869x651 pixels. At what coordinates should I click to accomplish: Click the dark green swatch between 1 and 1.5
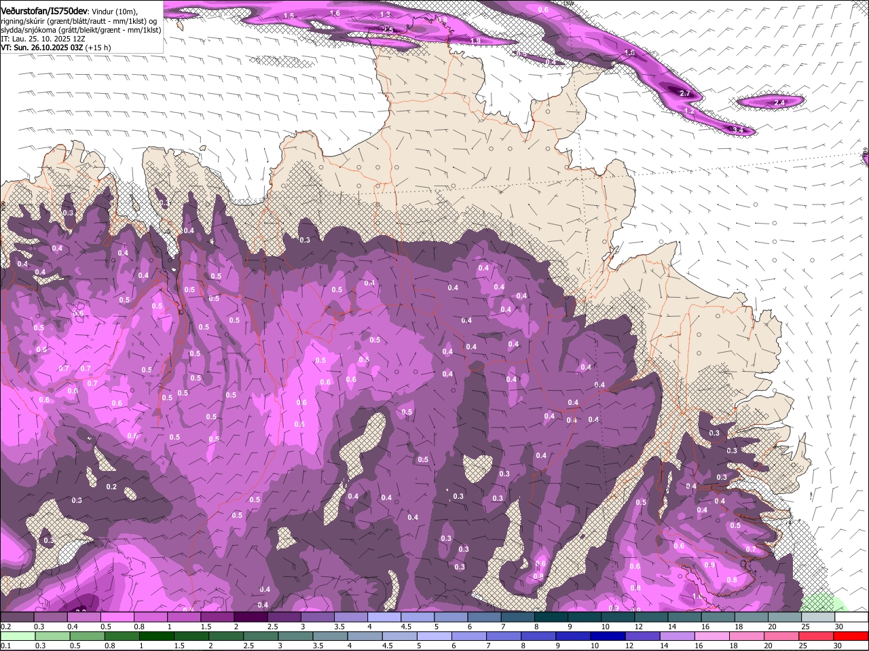tap(156, 635)
